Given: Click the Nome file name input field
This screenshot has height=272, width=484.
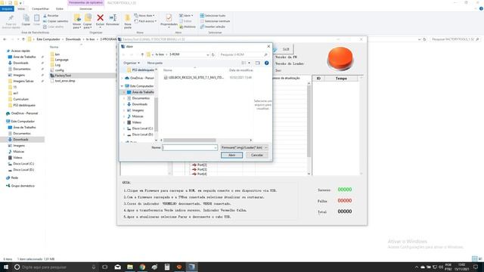Looking at the screenshot, I should tap(190, 148).
